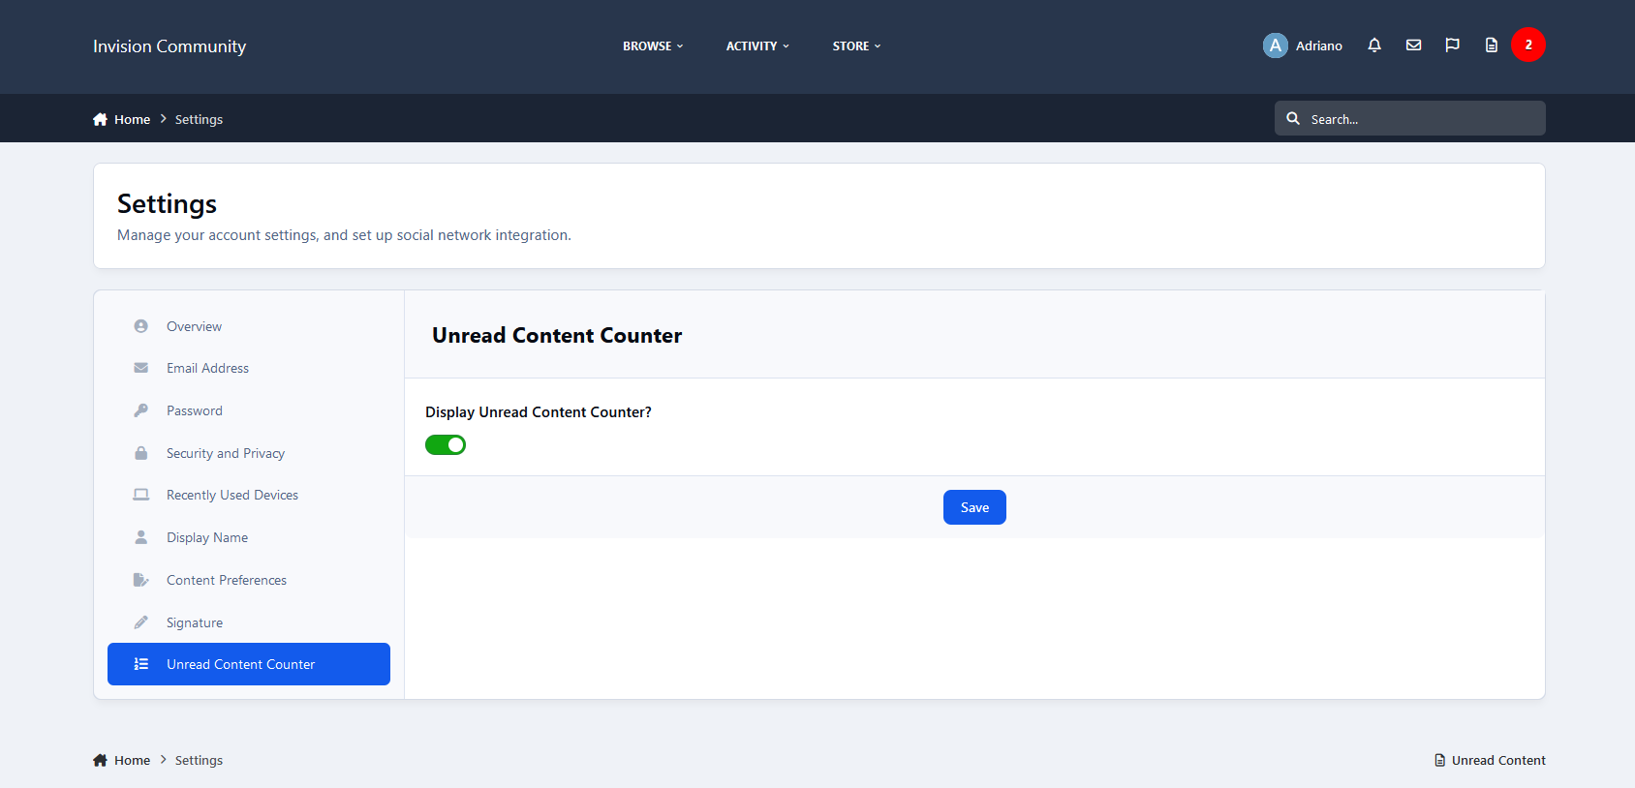Click the footer Unread Content document icon
Viewport: 1635px width, 788px height.
[1440, 760]
